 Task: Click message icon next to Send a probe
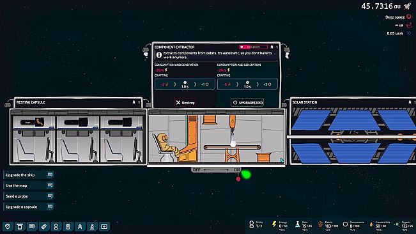tap(50, 196)
